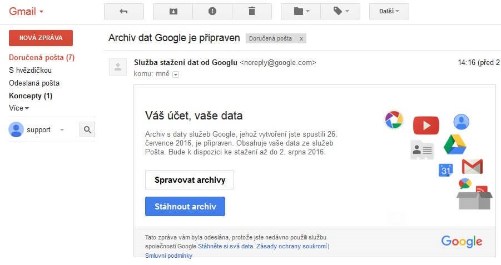Click the back to inbox arrow button
This screenshot has height=265, width=501.
tap(123, 11)
